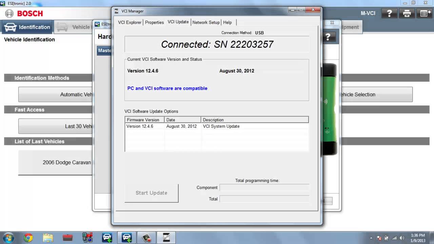Screen dimensions: 434x244
Task: Open the diagnostic device app icon in taskbar
Action: pyautogui.click(x=87, y=238)
